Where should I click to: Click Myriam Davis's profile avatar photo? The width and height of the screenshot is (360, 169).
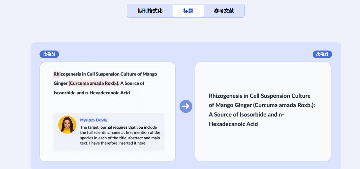pos(67,125)
